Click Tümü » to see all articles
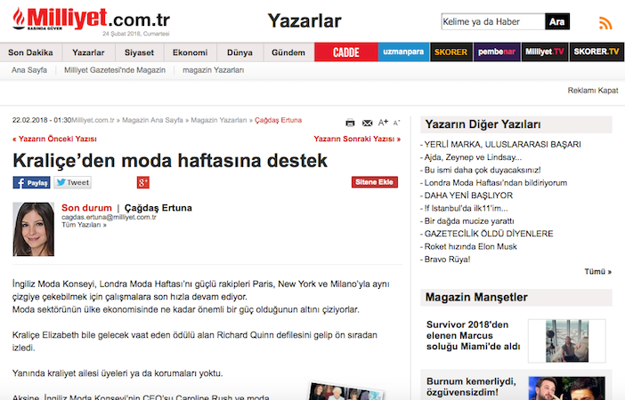 click(x=598, y=271)
